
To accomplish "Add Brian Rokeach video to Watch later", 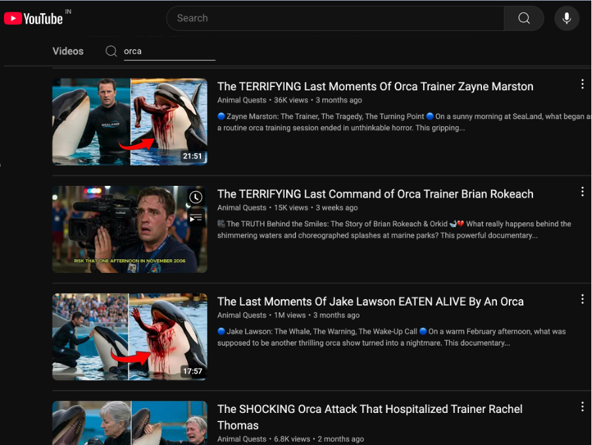I will 196,197.
